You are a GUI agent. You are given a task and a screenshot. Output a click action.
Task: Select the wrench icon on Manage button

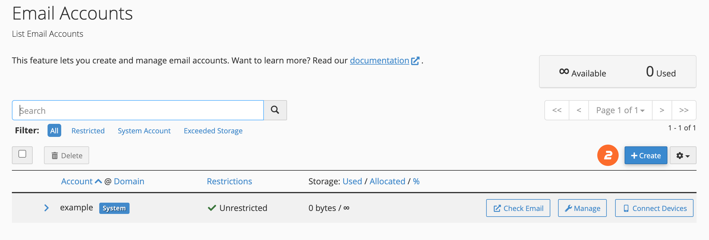click(568, 208)
